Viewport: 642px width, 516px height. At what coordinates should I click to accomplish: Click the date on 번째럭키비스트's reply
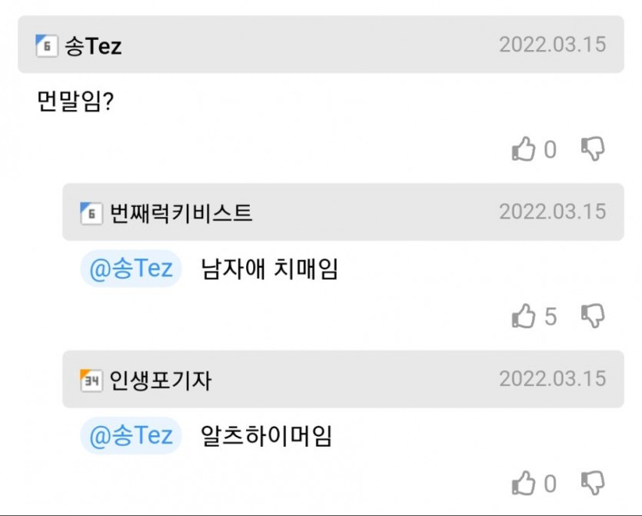pos(552,211)
